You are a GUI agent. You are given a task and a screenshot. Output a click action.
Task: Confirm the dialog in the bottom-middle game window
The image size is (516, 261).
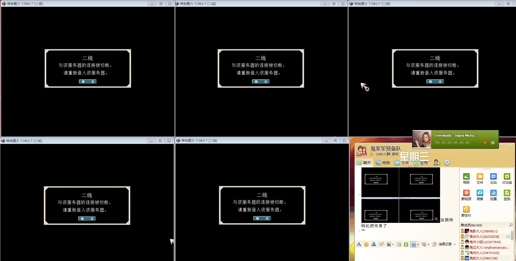click(262, 218)
